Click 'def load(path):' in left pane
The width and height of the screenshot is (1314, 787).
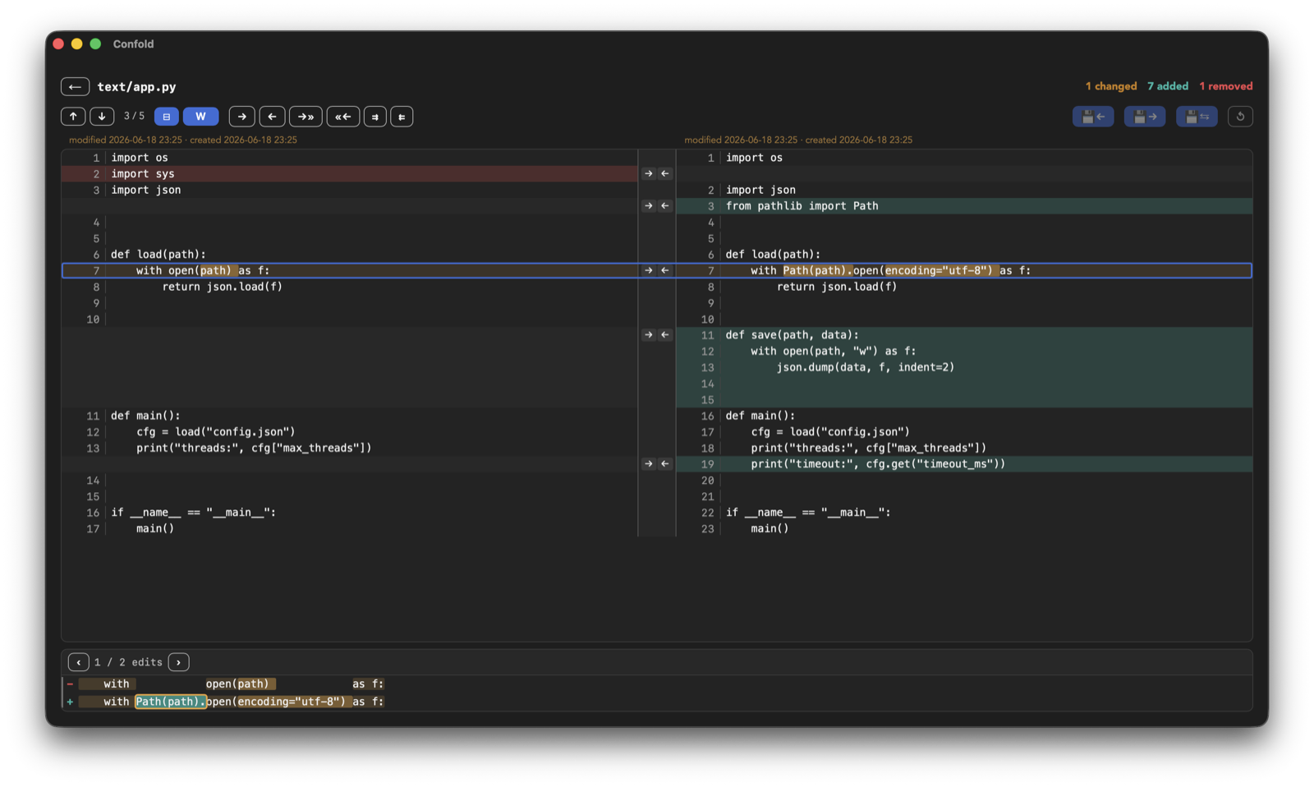click(159, 255)
